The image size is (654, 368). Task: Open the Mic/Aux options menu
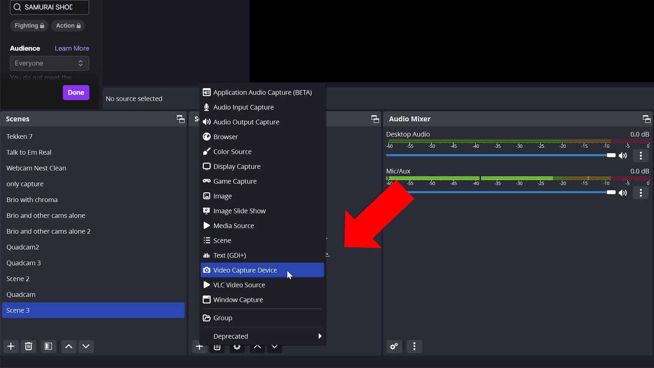(640, 192)
